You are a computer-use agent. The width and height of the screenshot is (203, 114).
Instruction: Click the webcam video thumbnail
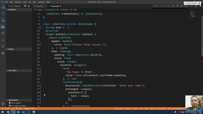(194, 104)
